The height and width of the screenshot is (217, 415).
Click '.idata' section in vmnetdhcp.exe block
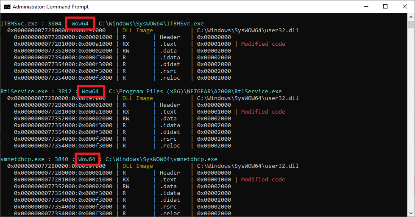(170, 193)
